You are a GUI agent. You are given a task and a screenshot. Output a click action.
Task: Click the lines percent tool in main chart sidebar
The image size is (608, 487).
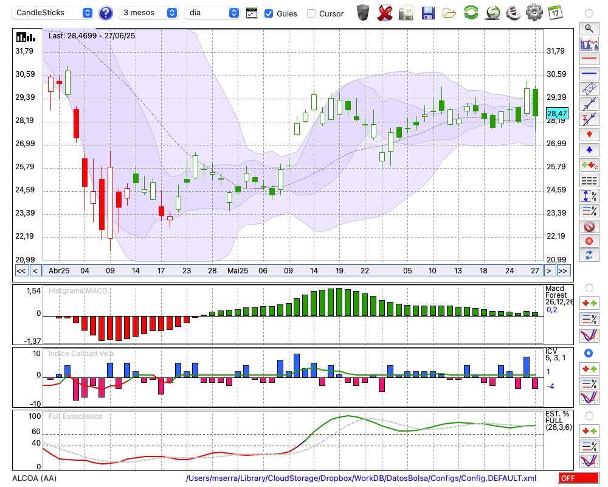click(589, 211)
